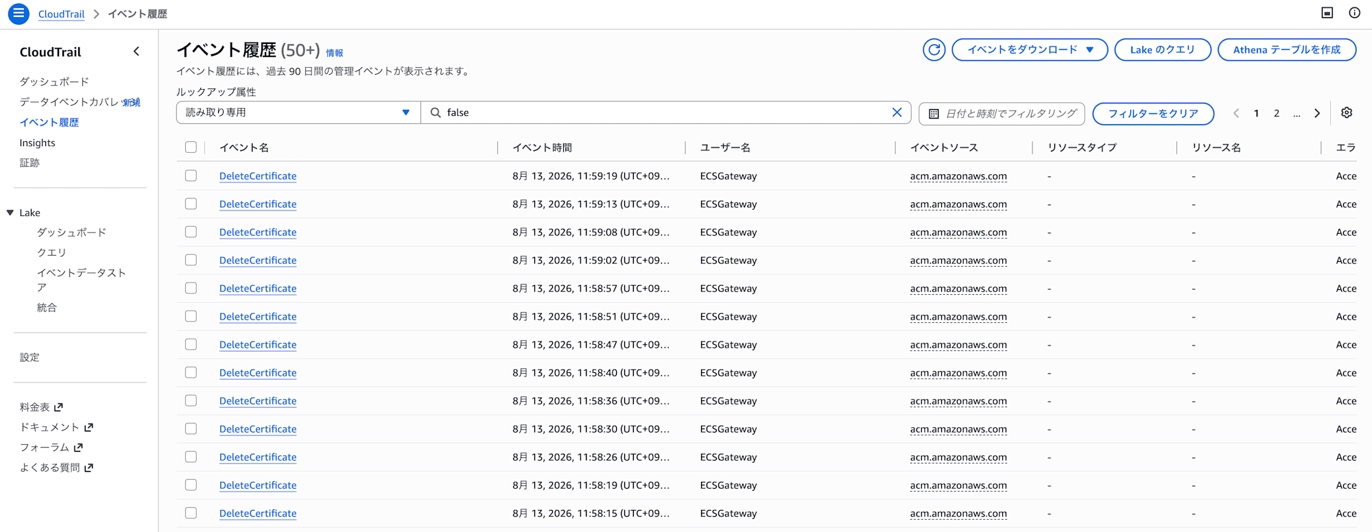Check the event at 11:58:40
The height and width of the screenshot is (532, 1372).
click(191, 372)
